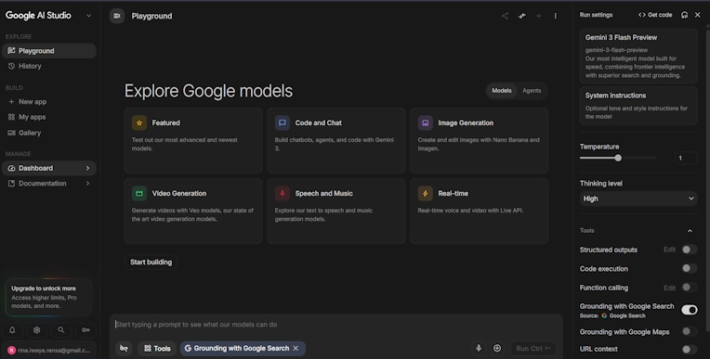Open the settings gear icon in sidebar
Viewport: 710px width, 359px height.
tap(36, 330)
